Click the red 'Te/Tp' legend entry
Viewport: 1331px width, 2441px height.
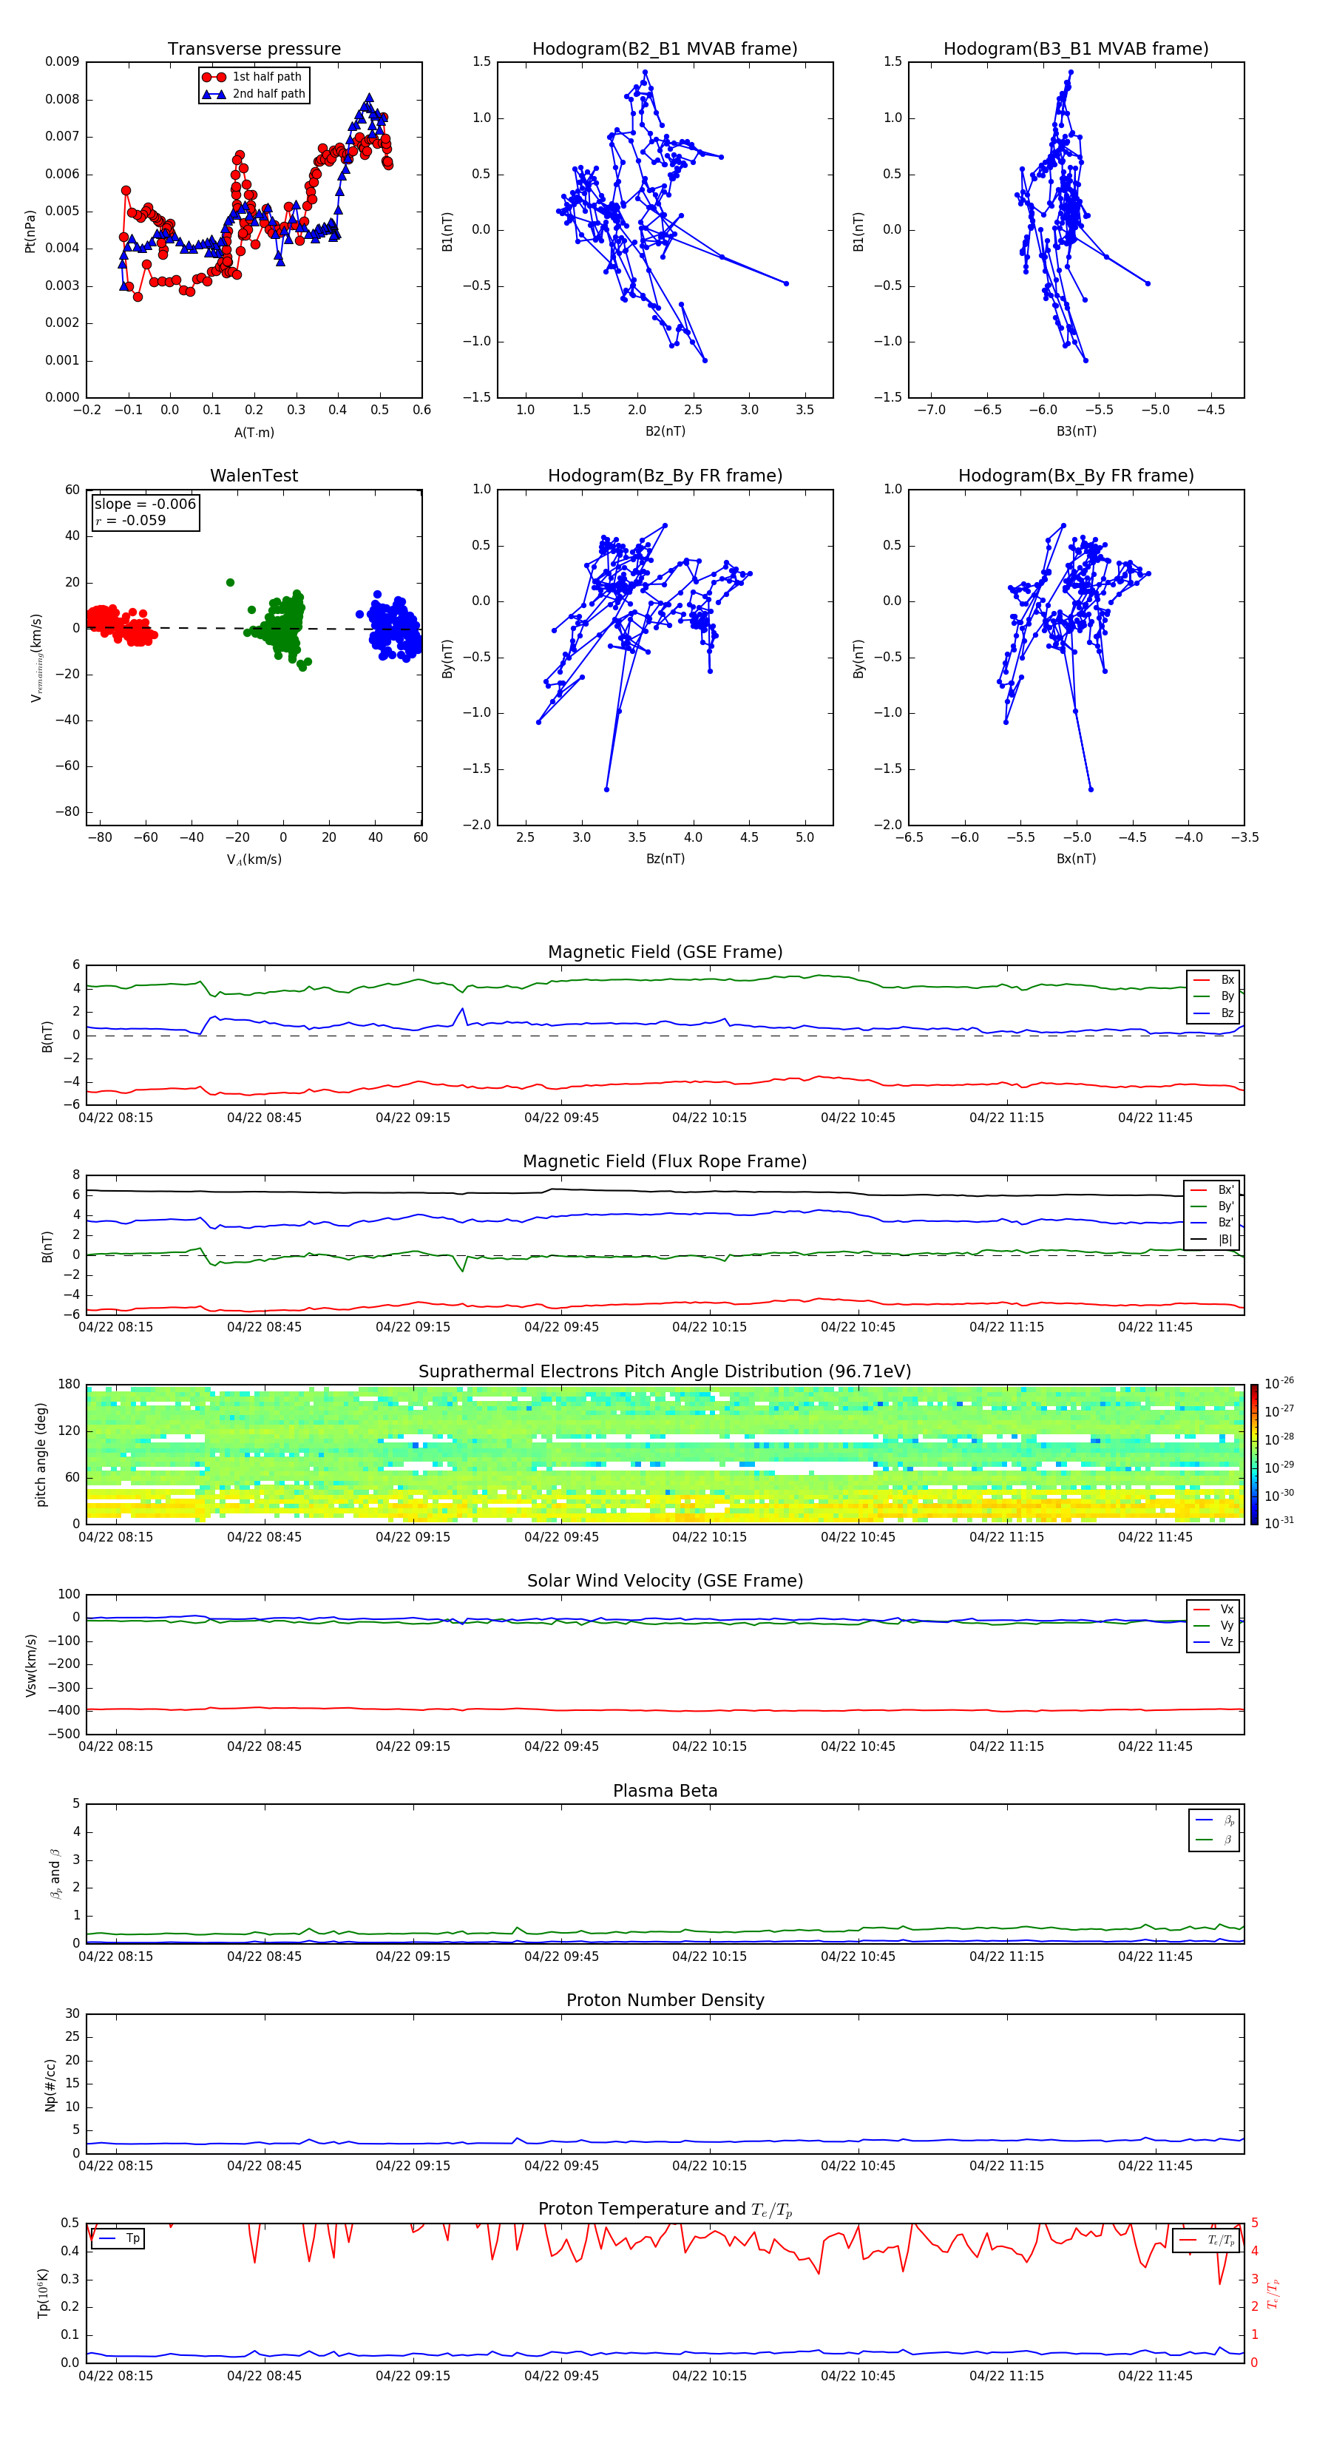[1207, 2240]
